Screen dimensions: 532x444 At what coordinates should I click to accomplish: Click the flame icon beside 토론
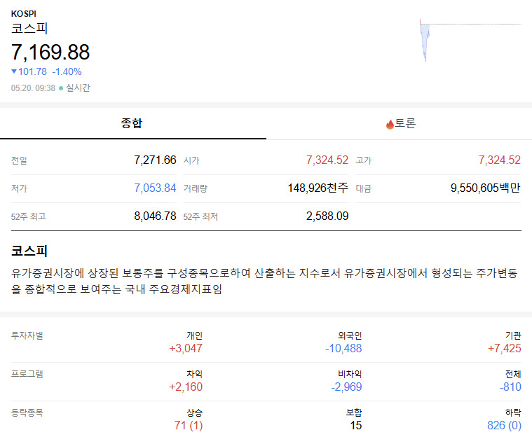[x=390, y=125]
